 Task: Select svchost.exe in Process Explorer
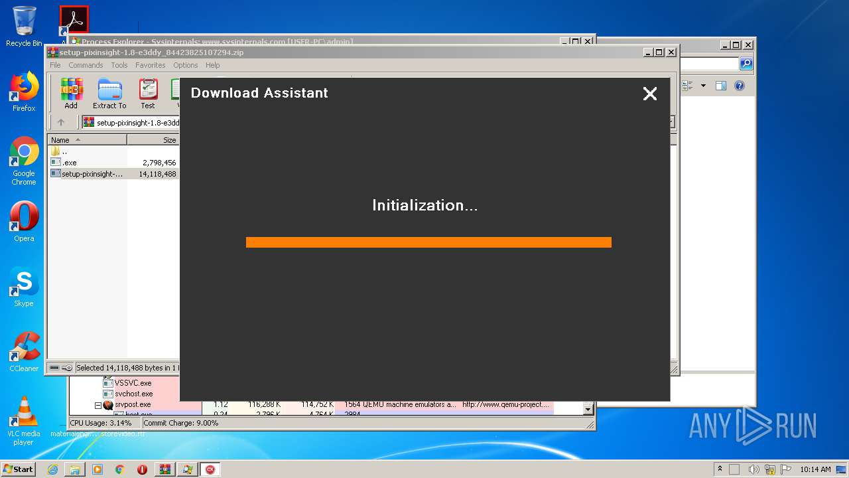pyautogui.click(x=133, y=394)
